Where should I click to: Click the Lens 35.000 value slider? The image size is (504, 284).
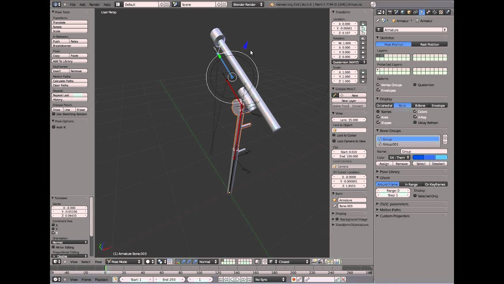coord(349,120)
